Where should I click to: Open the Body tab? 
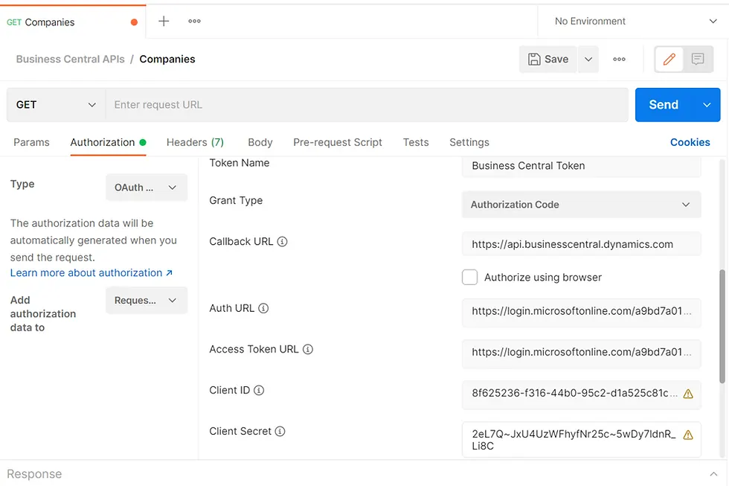[260, 142]
